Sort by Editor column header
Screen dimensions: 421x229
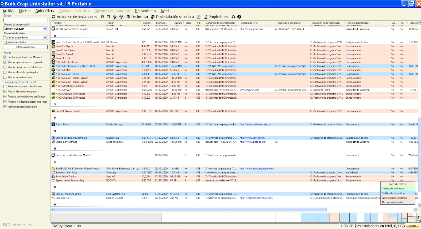(x=123, y=23)
